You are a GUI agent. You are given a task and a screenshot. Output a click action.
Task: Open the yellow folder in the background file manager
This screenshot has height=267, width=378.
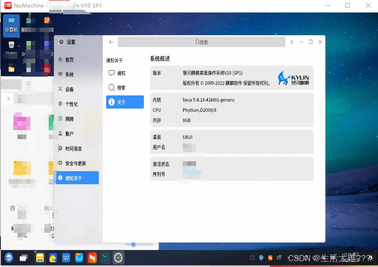coord(22,168)
